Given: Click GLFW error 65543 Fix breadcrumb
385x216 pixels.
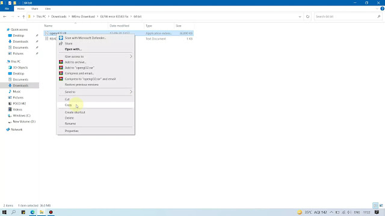Looking at the screenshot, I should (x=114, y=17).
